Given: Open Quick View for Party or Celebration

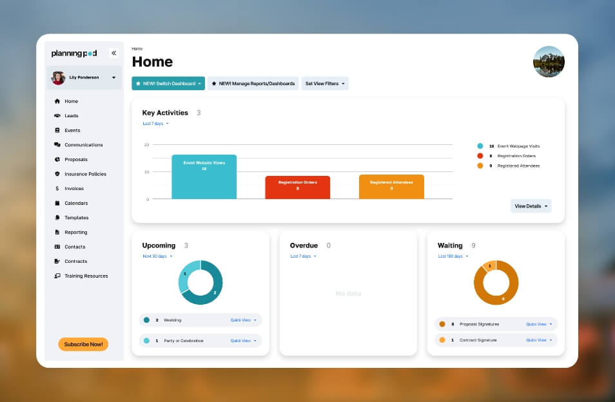Looking at the screenshot, I should pyautogui.click(x=243, y=341).
